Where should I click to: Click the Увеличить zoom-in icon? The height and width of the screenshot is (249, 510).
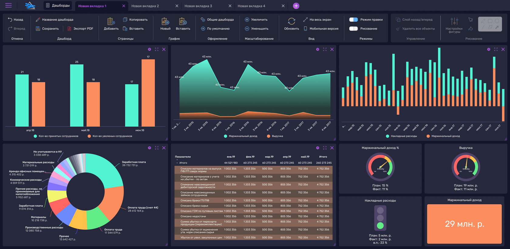(x=247, y=20)
